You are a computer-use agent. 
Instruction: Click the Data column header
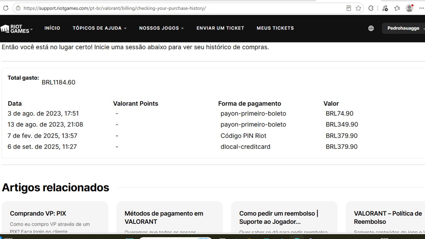pyautogui.click(x=15, y=104)
